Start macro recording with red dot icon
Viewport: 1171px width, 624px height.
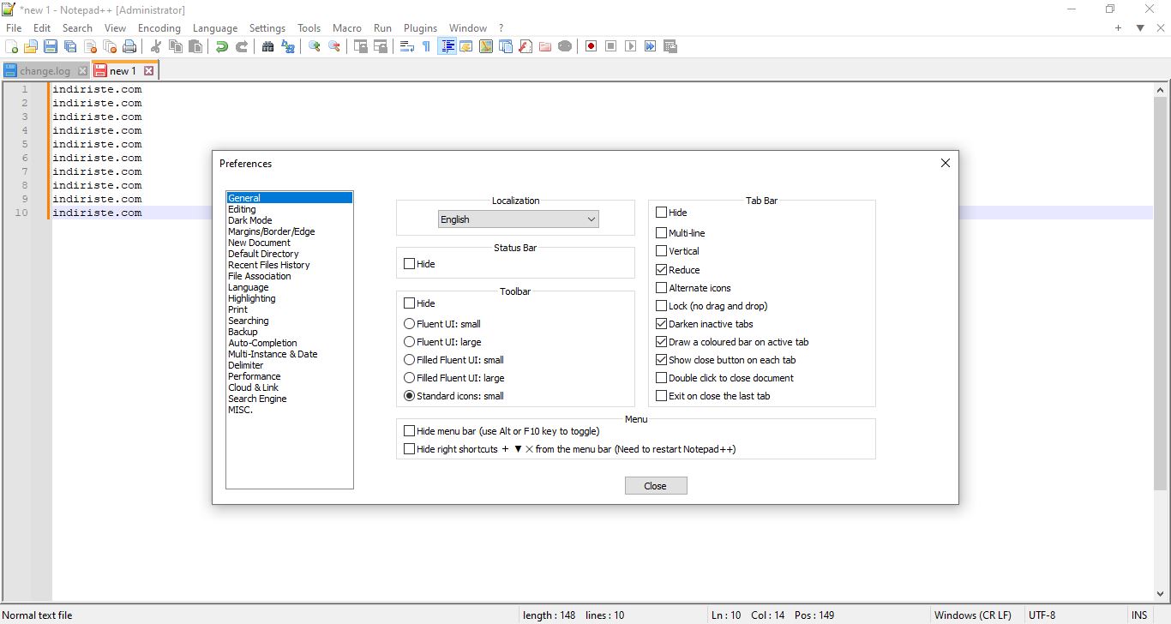point(592,46)
